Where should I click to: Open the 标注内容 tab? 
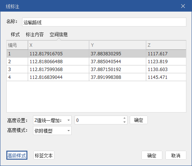click(34, 34)
